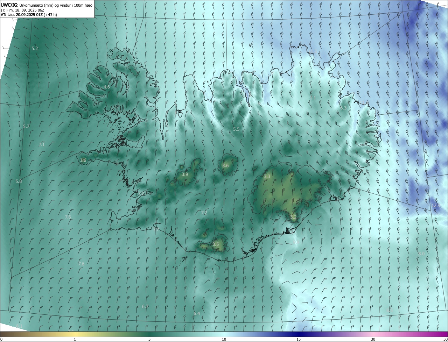Viewport: 448px width, 342px height.
Task: Select the 7.2 value label inland
Action: pos(204,213)
